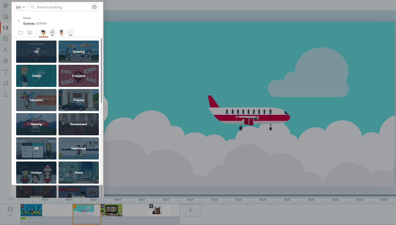Switch to the fourth blank-face style avatar
The width and height of the screenshot is (396, 225).
point(71,33)
